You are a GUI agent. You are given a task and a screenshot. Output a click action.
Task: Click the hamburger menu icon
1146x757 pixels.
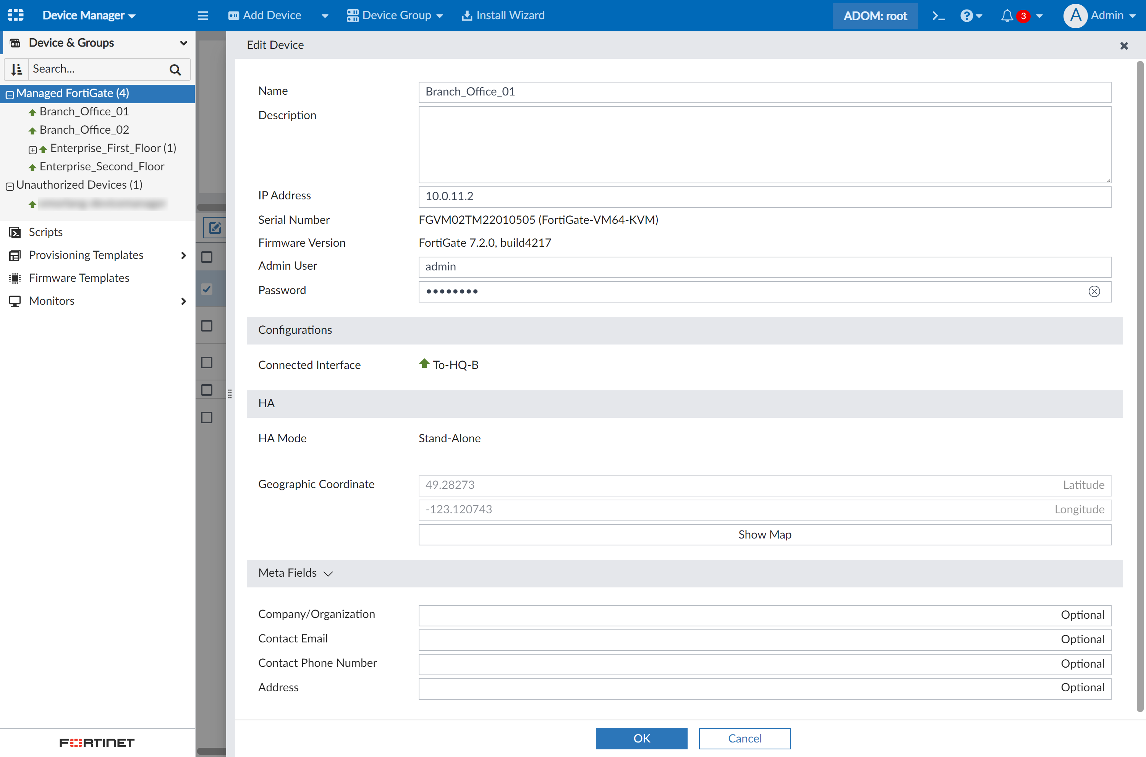203,15
